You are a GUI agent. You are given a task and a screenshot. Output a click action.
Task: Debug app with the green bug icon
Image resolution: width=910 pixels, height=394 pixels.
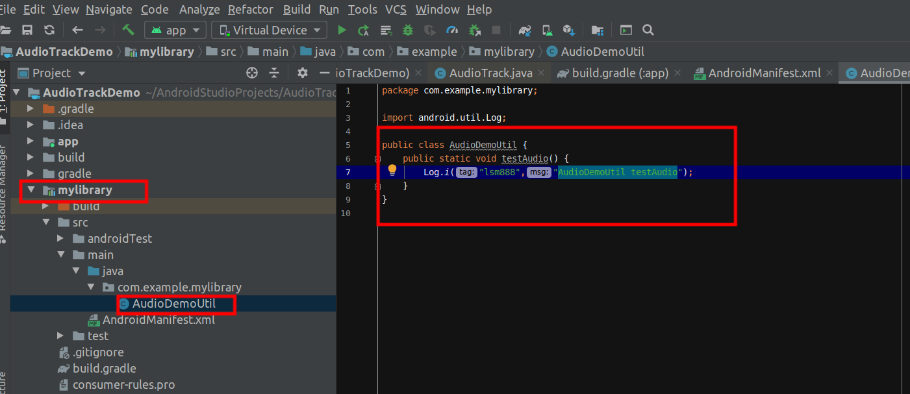(408, 30)
